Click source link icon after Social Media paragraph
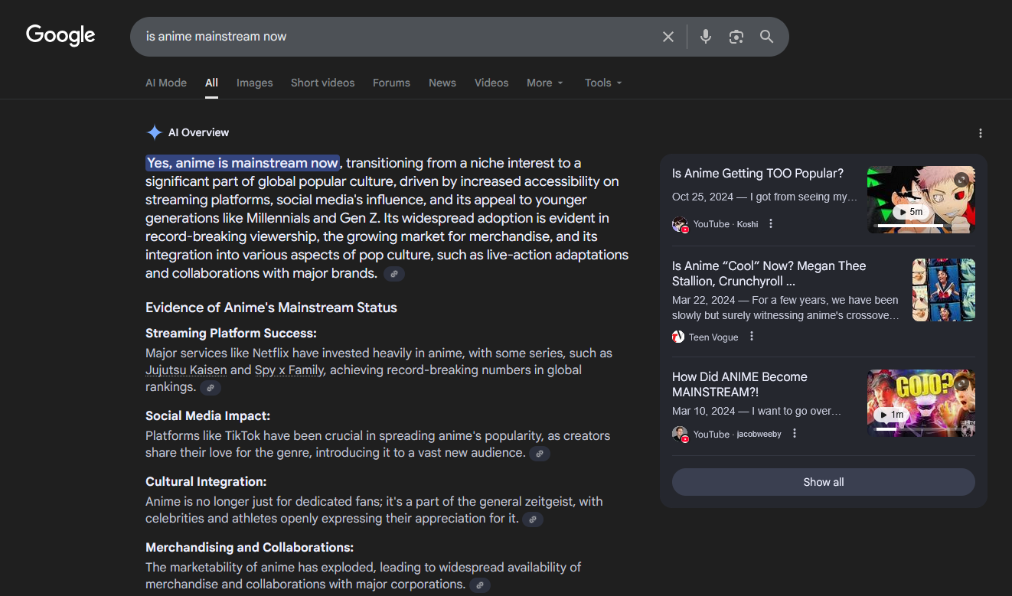 point(540,454)
